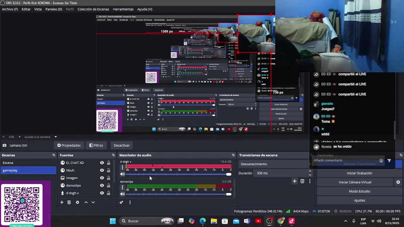Adjust donoclips volume slider

pyautogui.click(x=178, y=194)
